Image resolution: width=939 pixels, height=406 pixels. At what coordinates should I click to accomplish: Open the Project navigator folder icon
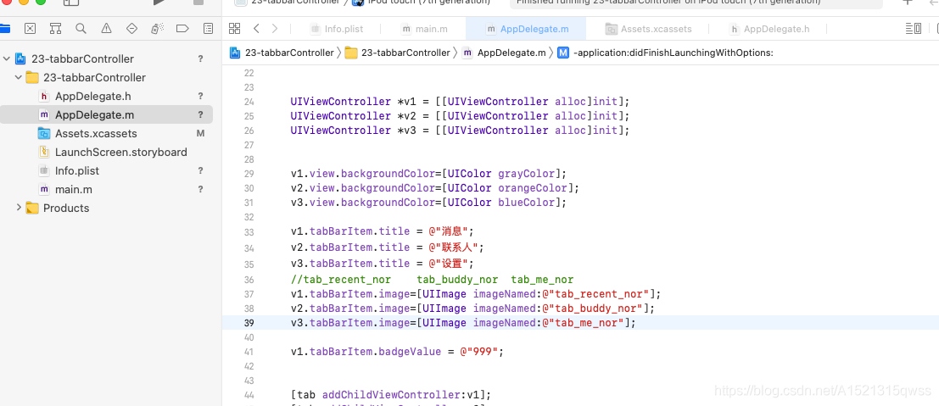pos(5,28)
